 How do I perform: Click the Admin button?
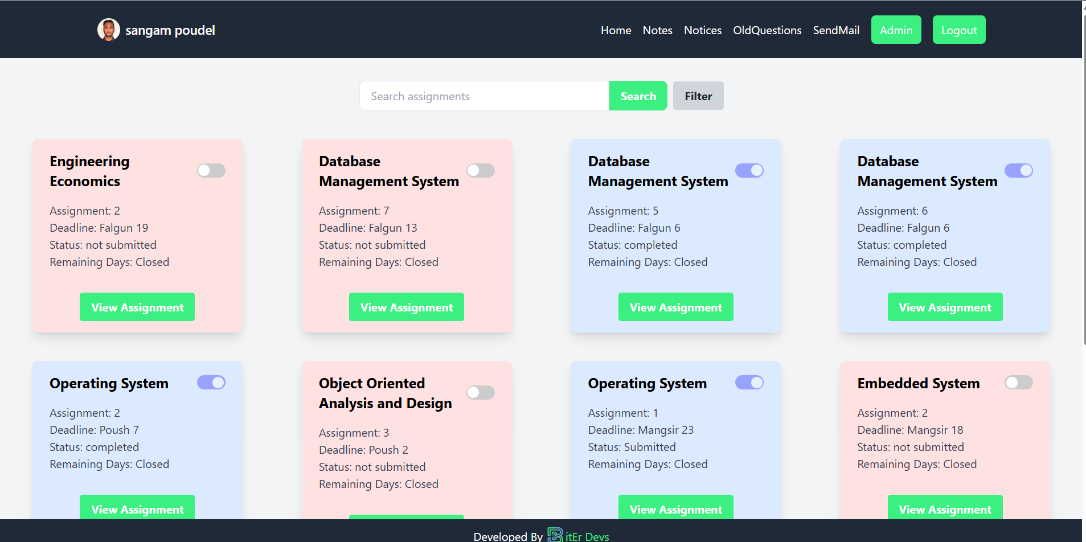pos(896,30)
